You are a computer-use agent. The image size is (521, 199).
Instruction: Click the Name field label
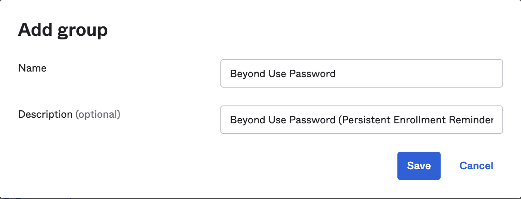coord(32,68)
